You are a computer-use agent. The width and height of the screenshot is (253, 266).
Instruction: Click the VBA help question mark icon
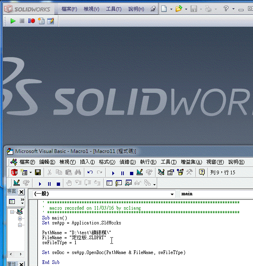(x=202, y=172)
